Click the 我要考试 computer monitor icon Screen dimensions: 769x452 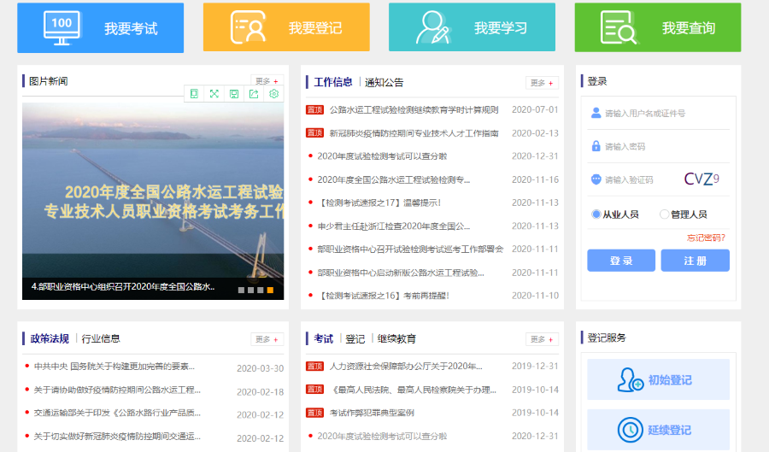pyautogui.click(x=62, y=28)
